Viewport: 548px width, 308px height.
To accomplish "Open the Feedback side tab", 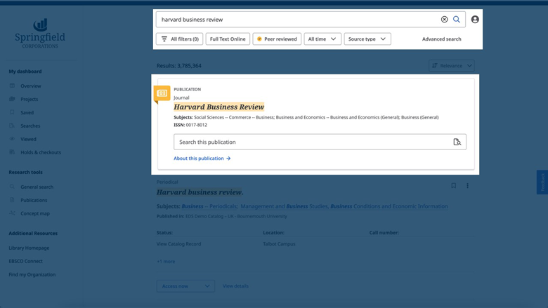I will [542, 182].
